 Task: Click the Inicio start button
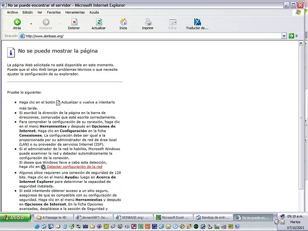click(15, 218)
